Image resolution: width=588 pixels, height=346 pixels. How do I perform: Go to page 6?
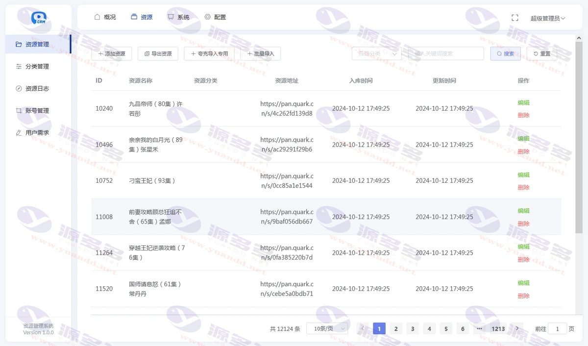[x=463, y=328]
